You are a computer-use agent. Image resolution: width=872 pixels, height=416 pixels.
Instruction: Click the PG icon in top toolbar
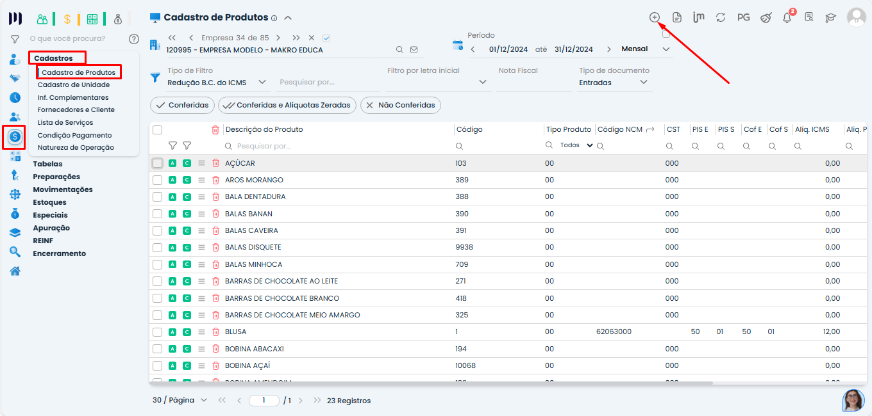click(x=743, y=17)
